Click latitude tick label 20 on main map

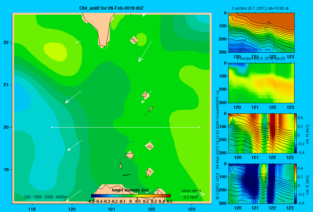point(6,127)
